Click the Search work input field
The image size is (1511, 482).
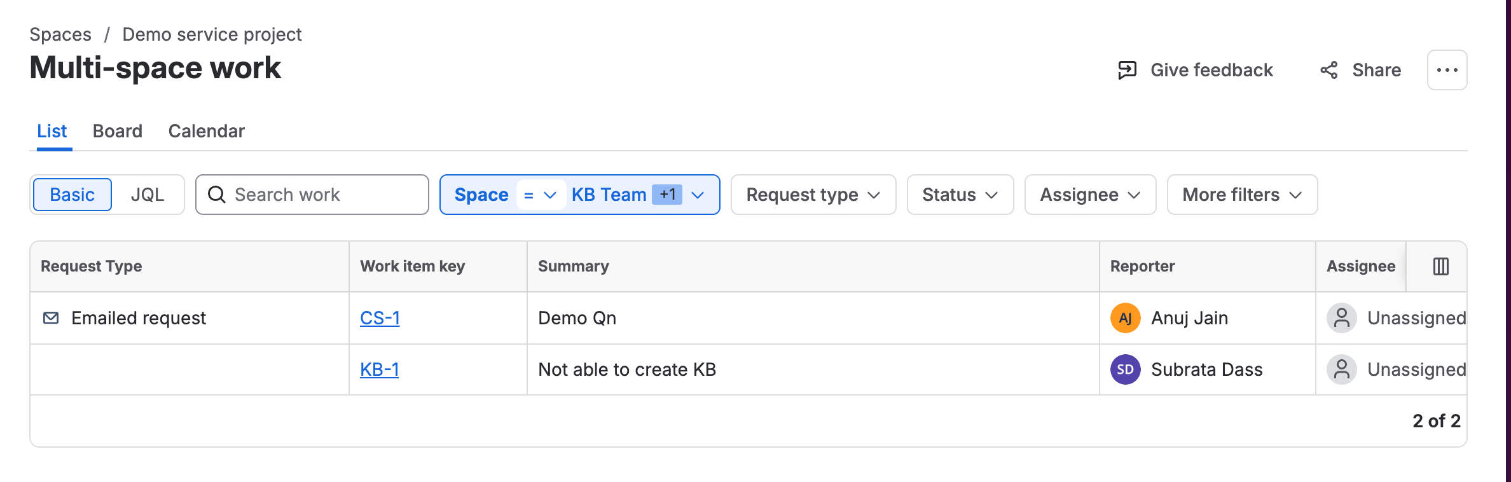pyautogui.click(x=312, y=195)
